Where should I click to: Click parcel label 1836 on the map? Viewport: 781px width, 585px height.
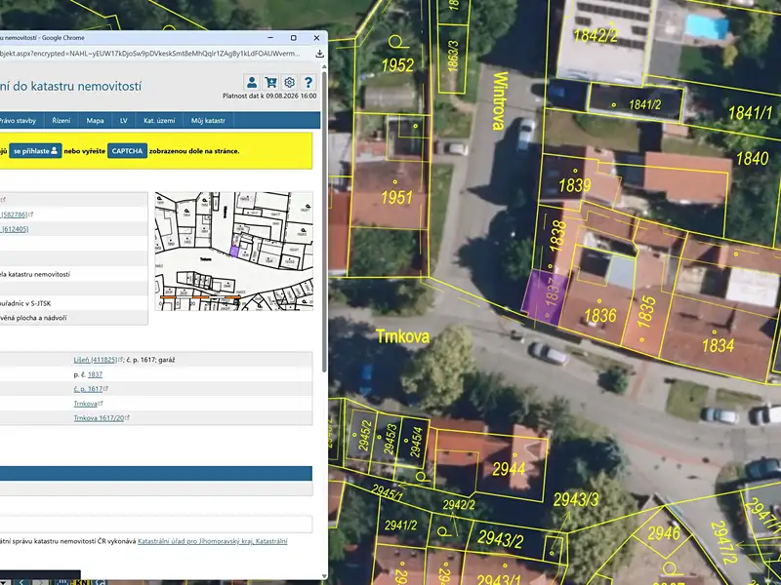point(600,315)
